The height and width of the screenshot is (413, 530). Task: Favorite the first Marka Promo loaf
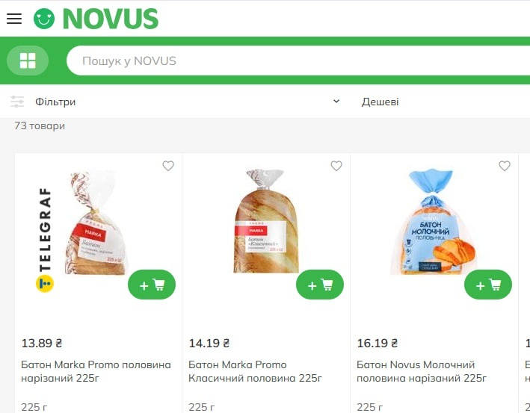[168, 166]
